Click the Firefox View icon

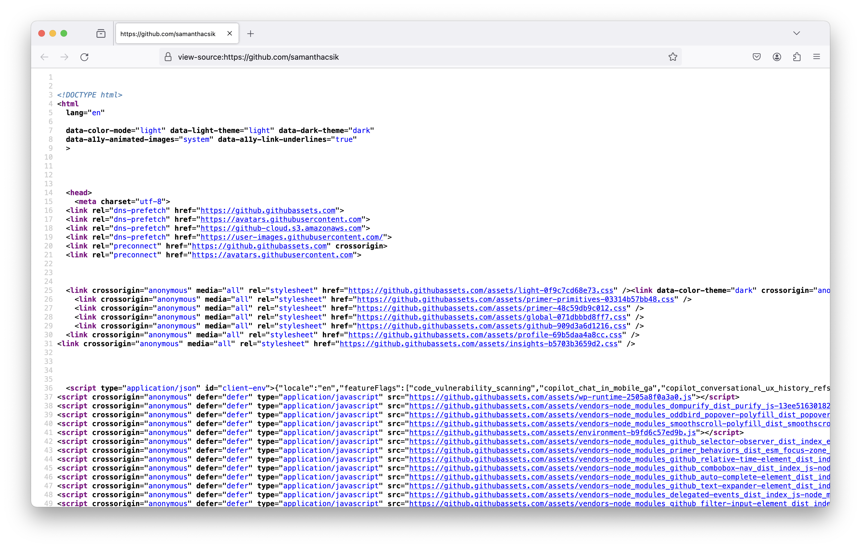[101, 34]
